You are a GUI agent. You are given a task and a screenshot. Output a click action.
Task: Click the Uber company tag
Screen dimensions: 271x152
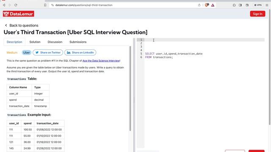point(26,52)
